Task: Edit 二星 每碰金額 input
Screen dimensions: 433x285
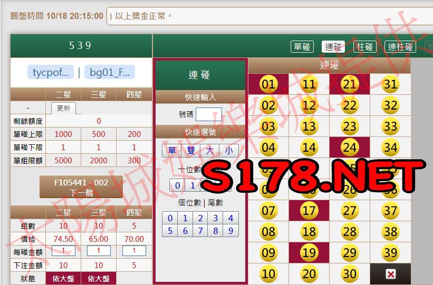Action: 63,251
